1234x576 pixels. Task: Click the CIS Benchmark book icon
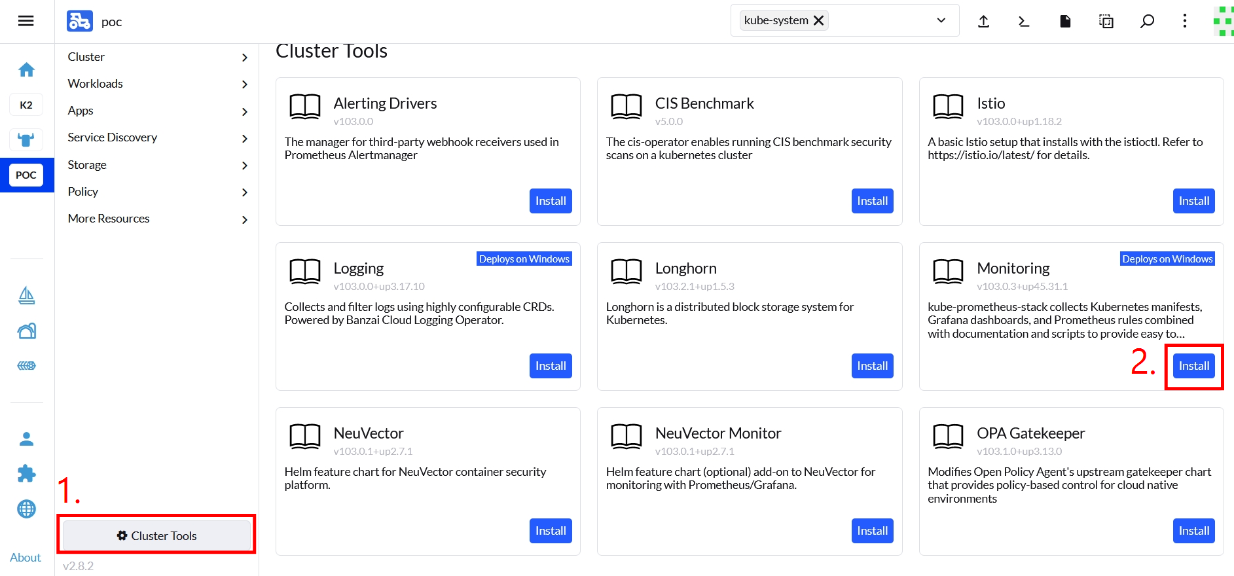tap(626, 106)
